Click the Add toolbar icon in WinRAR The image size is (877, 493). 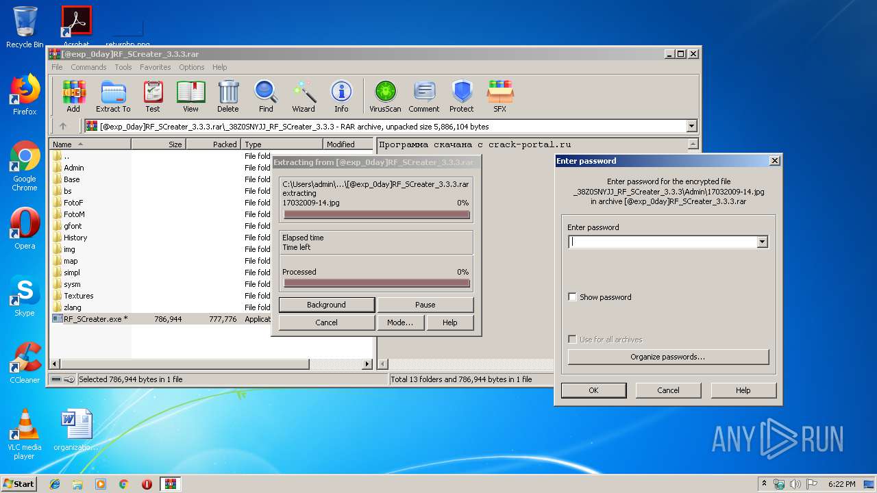73,97
